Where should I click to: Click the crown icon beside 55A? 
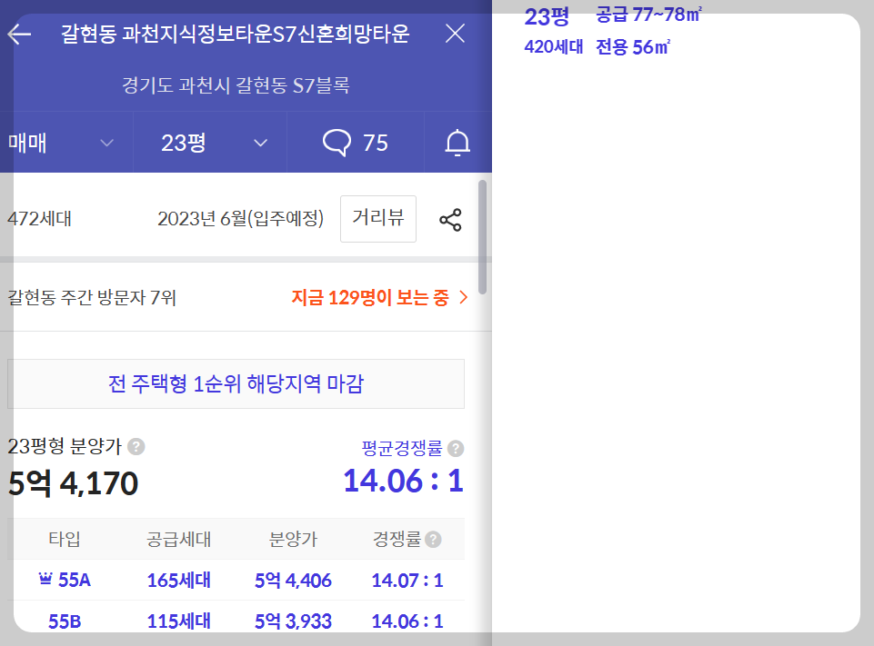pyautogui.click(x=45, y=579)
